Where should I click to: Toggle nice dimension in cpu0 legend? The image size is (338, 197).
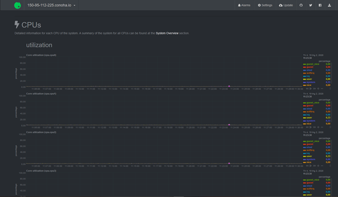point(307,85)
